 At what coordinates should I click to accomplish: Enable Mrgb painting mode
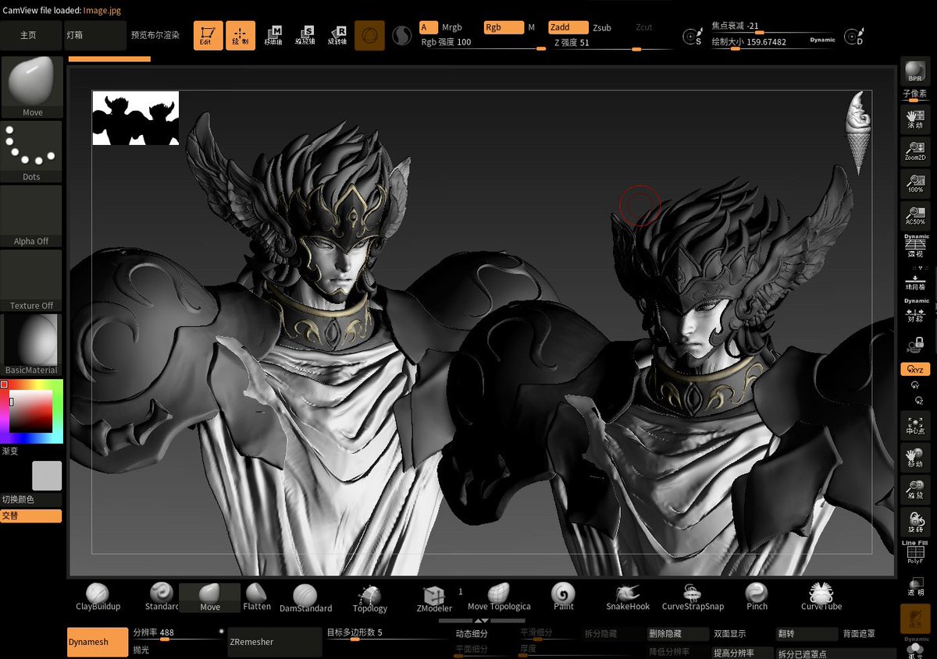[452, 27]
